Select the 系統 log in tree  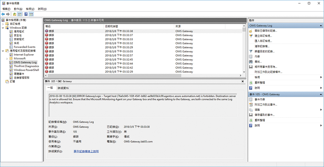point(16,43)
